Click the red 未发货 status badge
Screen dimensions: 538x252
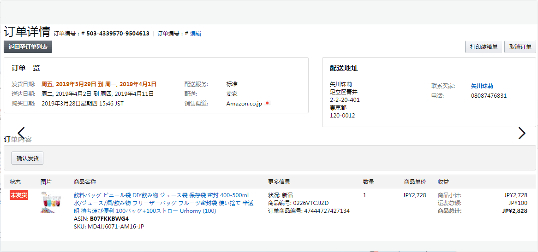tap(19, 195)
